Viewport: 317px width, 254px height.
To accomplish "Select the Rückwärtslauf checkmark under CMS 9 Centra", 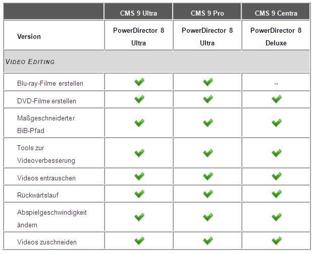I will coord(276,194).
